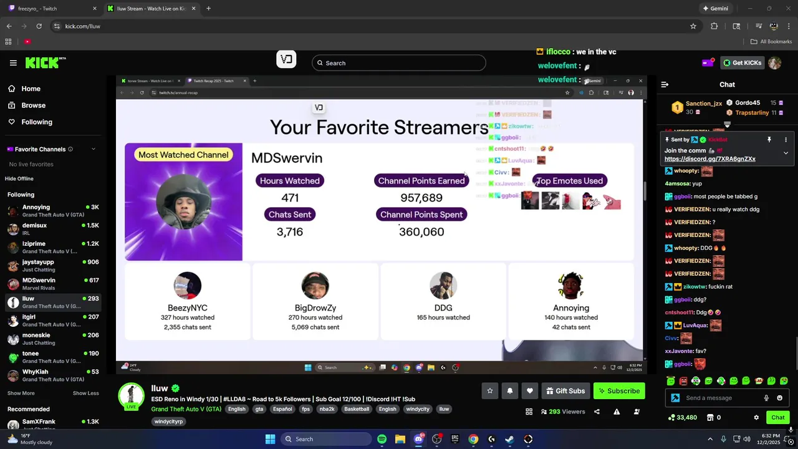Toggle Hide Offline in sidebar
The width and height of the screenshot is (798, 449).
point(19,178)
